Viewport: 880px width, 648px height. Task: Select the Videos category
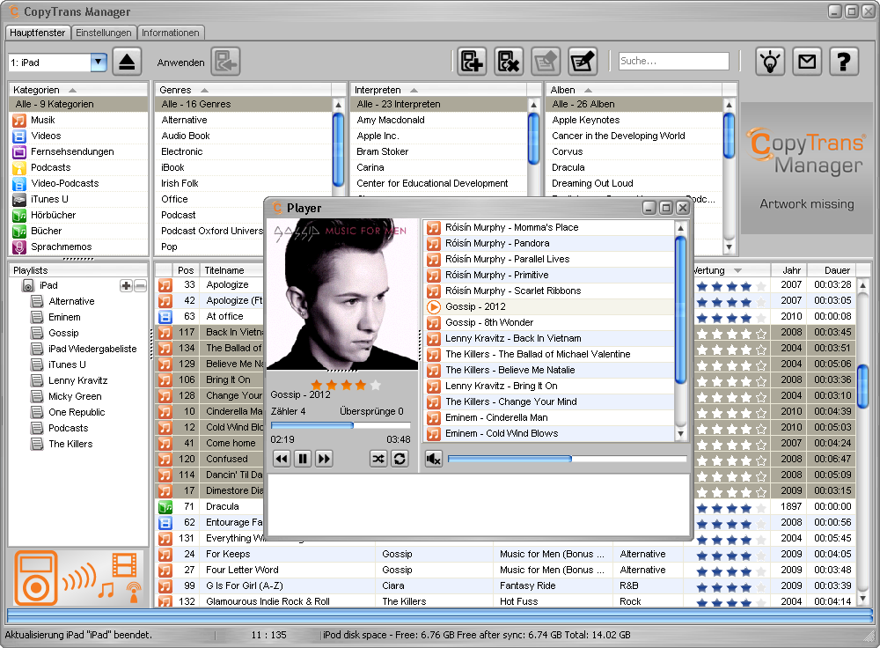[78, 136]
